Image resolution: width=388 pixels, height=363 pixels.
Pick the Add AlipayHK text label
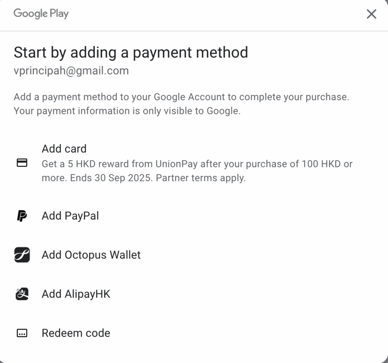click(76, 294)
